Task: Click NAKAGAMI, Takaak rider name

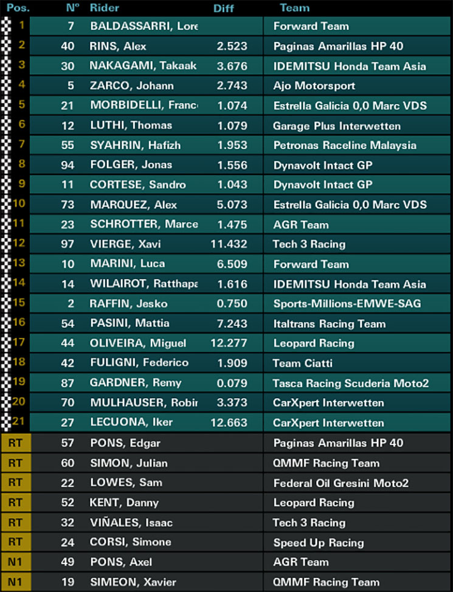Action: tap(143, 66)
